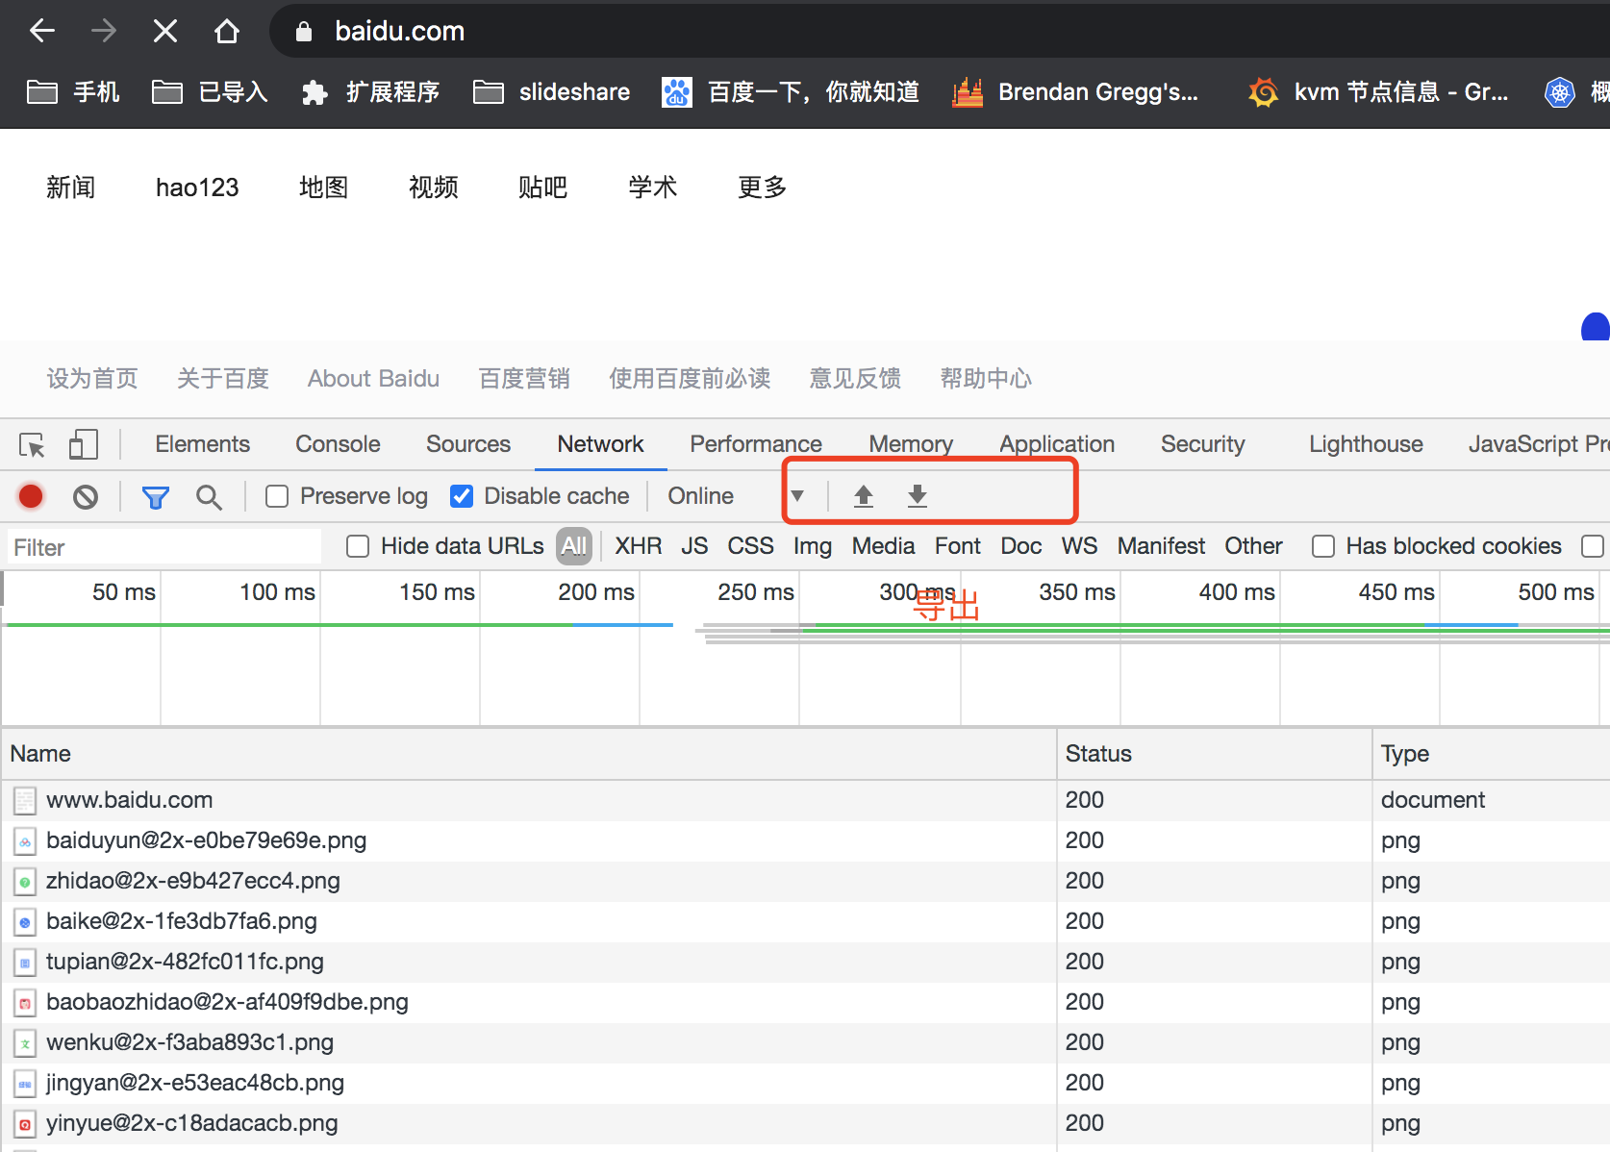The image size is (1610, 1152).
Task: Click the yinyue@2x png row icon
Action: [25, 1123]
